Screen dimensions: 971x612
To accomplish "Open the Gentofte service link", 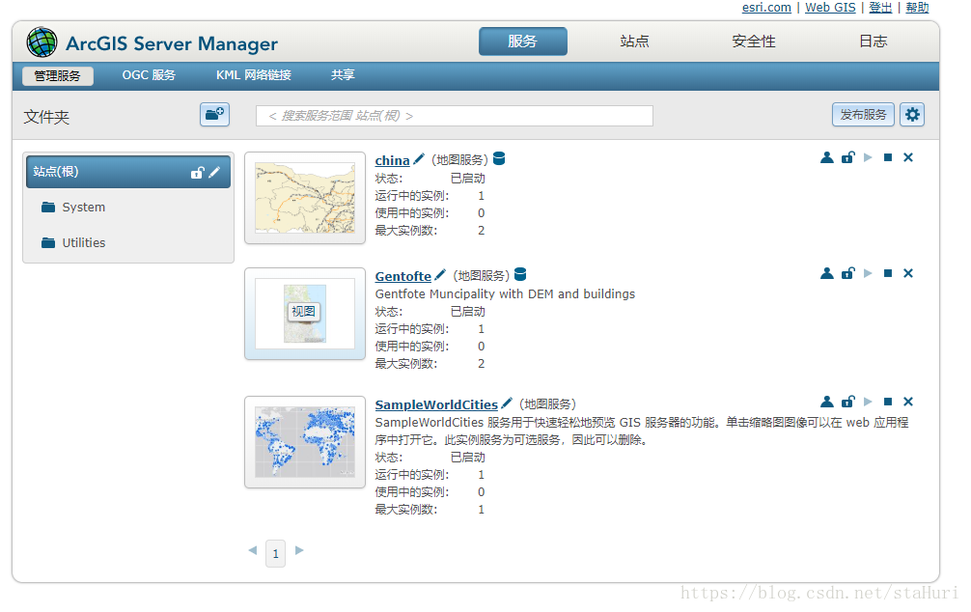I will coord(403,276).
